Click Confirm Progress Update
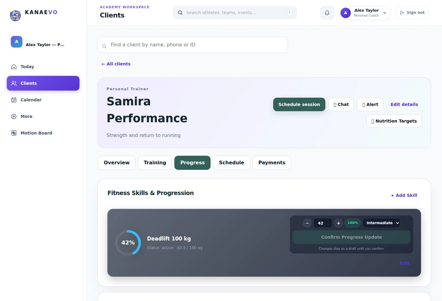The image size is (442, 301). [x=351, y=237]
